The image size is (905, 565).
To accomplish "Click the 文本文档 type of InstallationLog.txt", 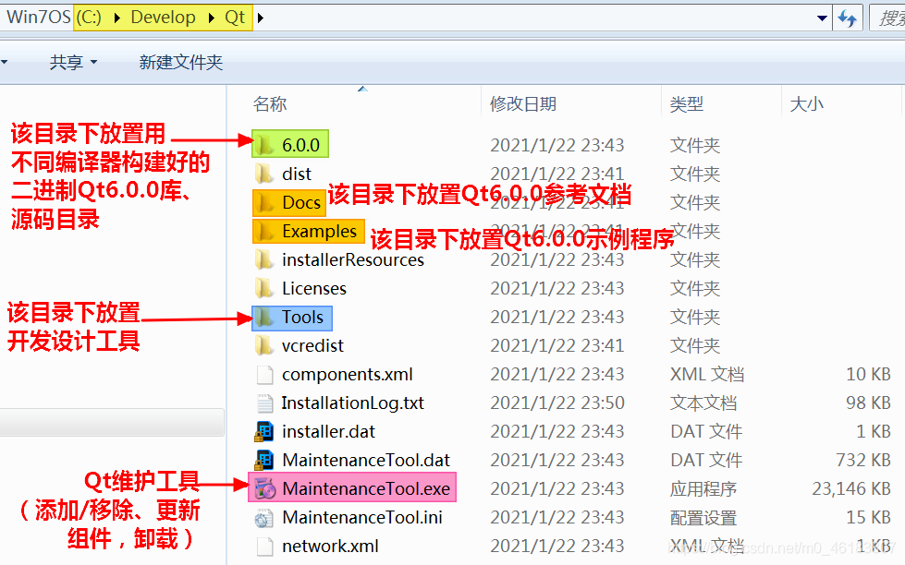I will (703, 403).
